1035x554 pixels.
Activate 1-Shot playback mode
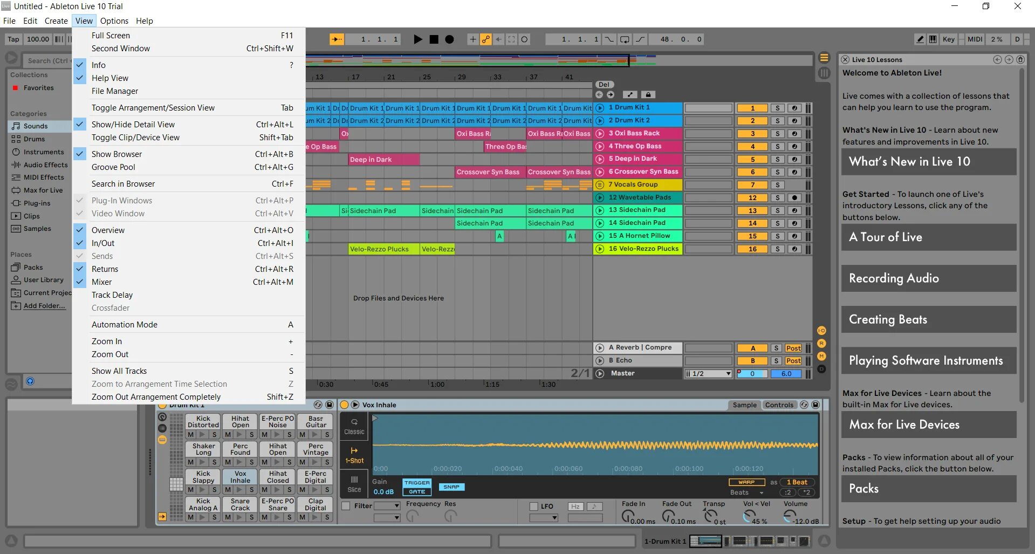point(354,455)
